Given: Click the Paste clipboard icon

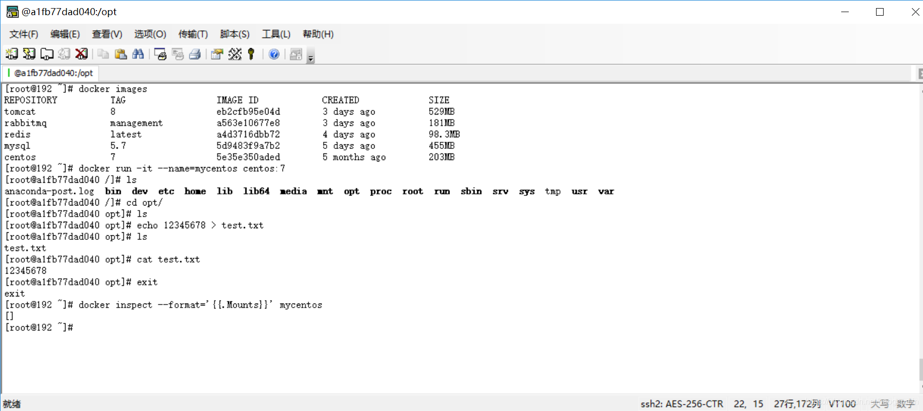Looking at the screenshot, I should (121, 54).
